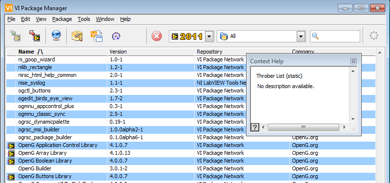Click Context Help scroll left arrow
390x183 pixels.
pos(263,127)
